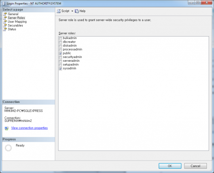Image resolution: width=214 pixels, height=173 pixels.
Task: Click the Script toolbar icon
Action: click(x=59, y=11)
